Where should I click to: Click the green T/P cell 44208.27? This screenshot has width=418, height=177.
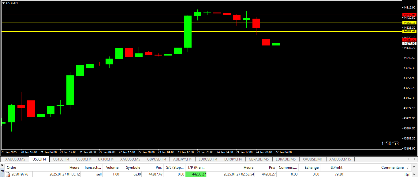tap(196, 174)
